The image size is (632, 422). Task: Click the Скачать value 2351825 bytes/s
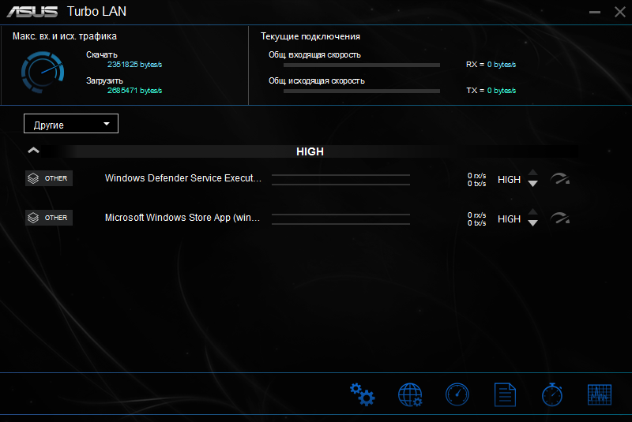pyautogui.click(x=134, y=65)
